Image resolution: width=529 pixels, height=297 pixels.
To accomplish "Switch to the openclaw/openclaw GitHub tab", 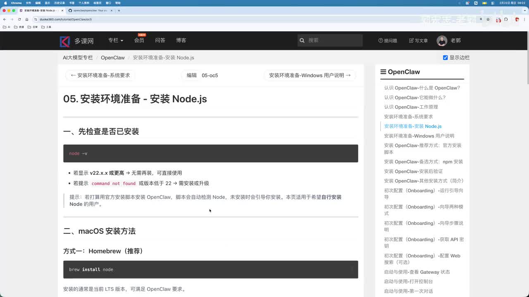I will click(x=91, y=10).
